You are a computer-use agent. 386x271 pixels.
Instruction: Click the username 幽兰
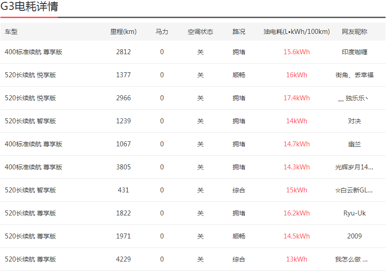pyautogui.click(x=354, y=144)
